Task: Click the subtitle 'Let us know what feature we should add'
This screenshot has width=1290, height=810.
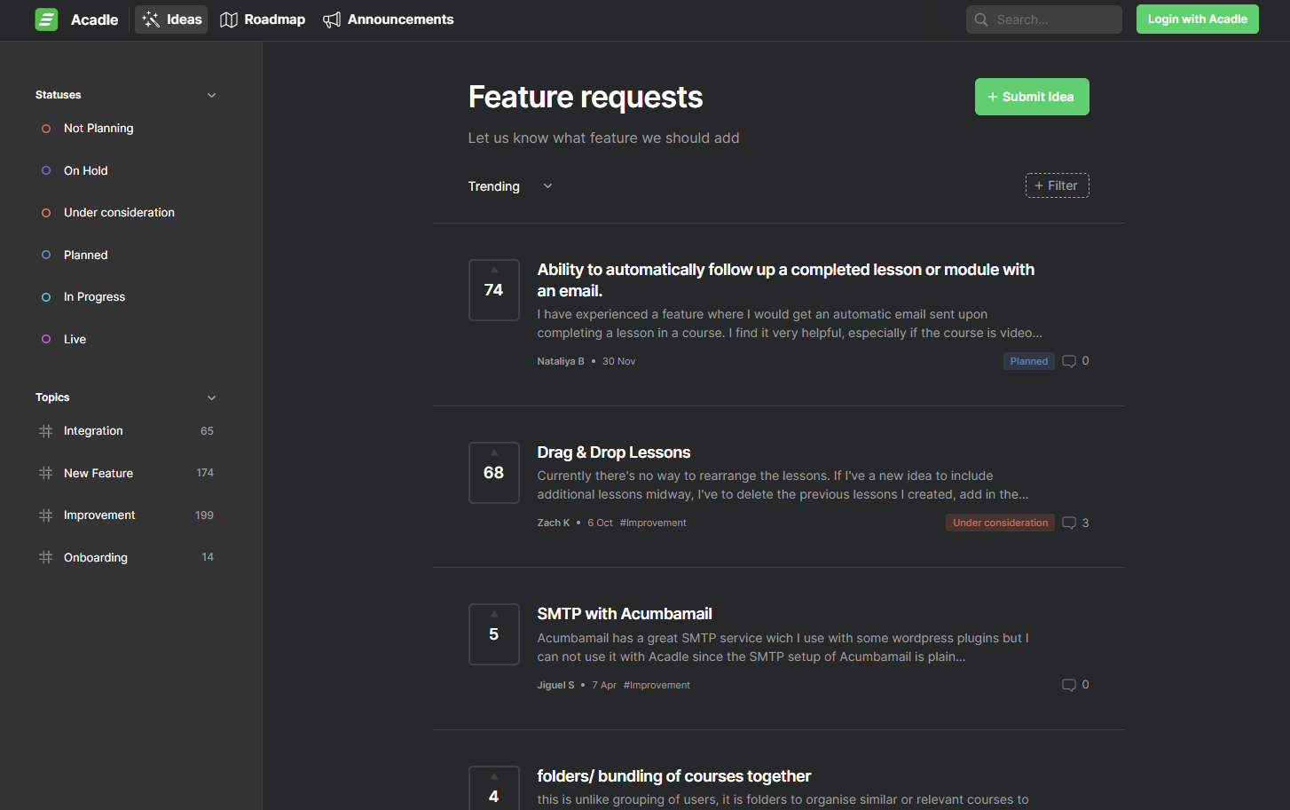Action: point(603,138)
